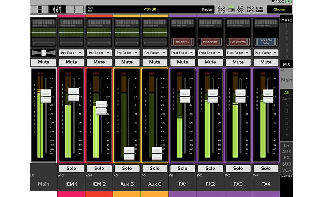Mute the Main LR channel
The height and width of the screenshot is (197, 323).
point(43,62)
